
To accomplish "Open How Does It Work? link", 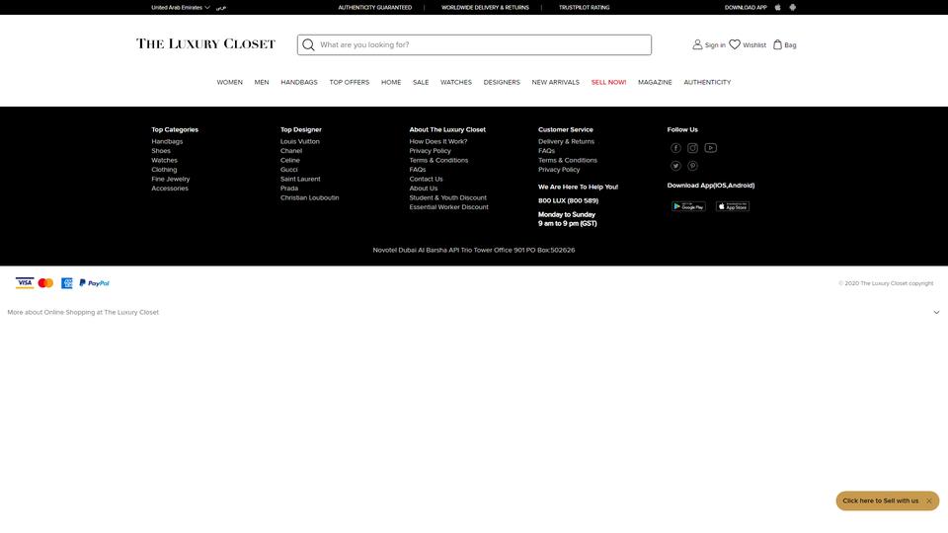I will point(438,141).
